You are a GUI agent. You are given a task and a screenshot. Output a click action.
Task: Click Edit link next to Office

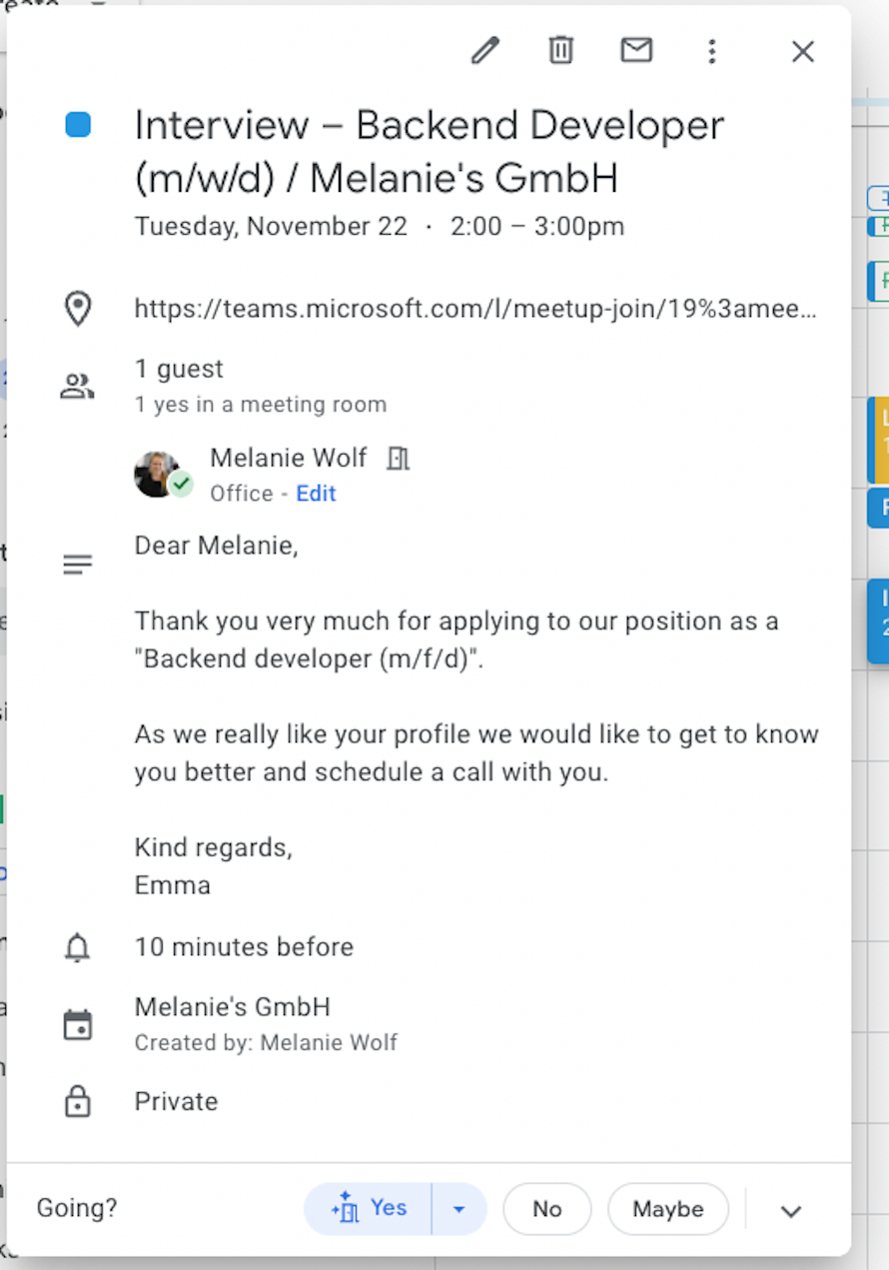click(316, 494)
